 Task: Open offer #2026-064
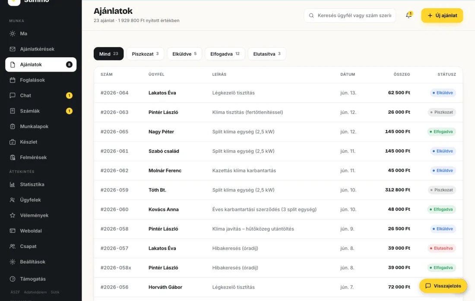(114, 93)
